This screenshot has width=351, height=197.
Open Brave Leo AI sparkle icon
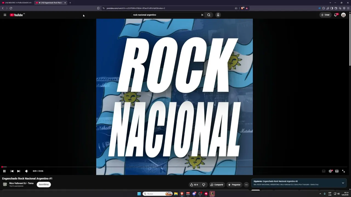click(x=340, y=8)
